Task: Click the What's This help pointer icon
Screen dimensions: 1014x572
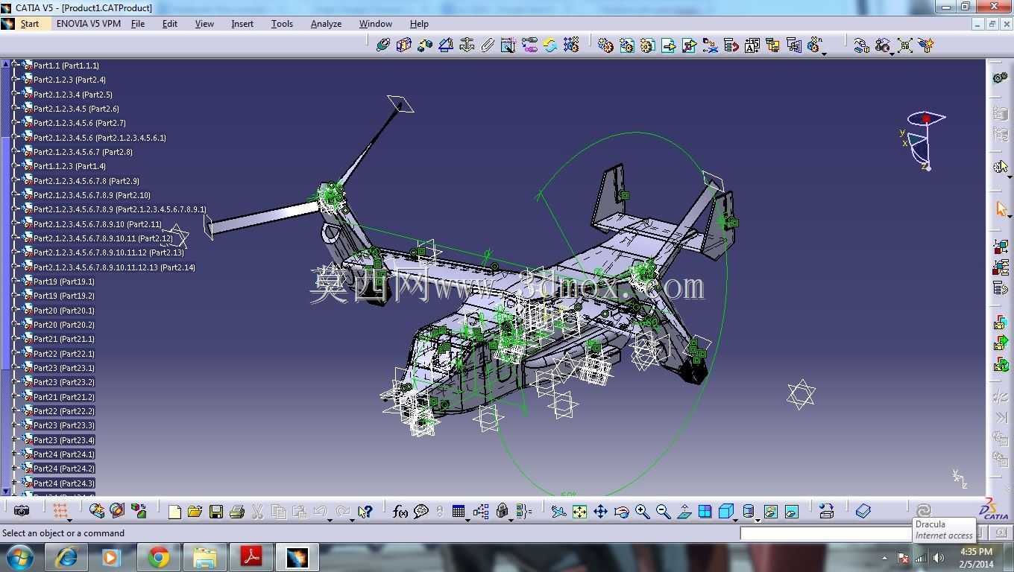Action: [x=365, y=512]
